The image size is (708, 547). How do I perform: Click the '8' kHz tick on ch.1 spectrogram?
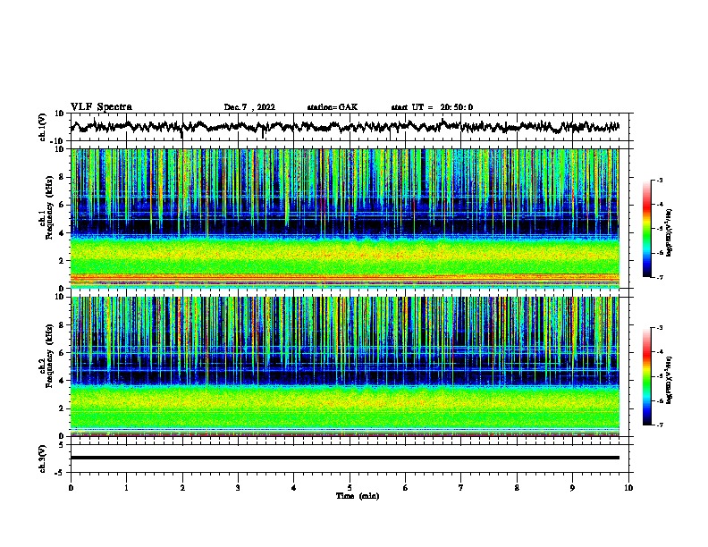pos(62,177)
